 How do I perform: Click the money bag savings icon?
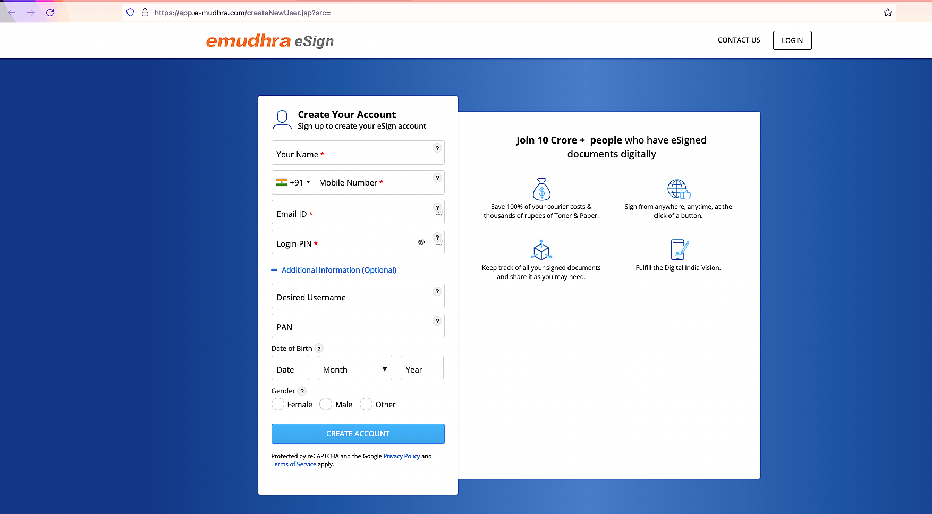(541, 189)
